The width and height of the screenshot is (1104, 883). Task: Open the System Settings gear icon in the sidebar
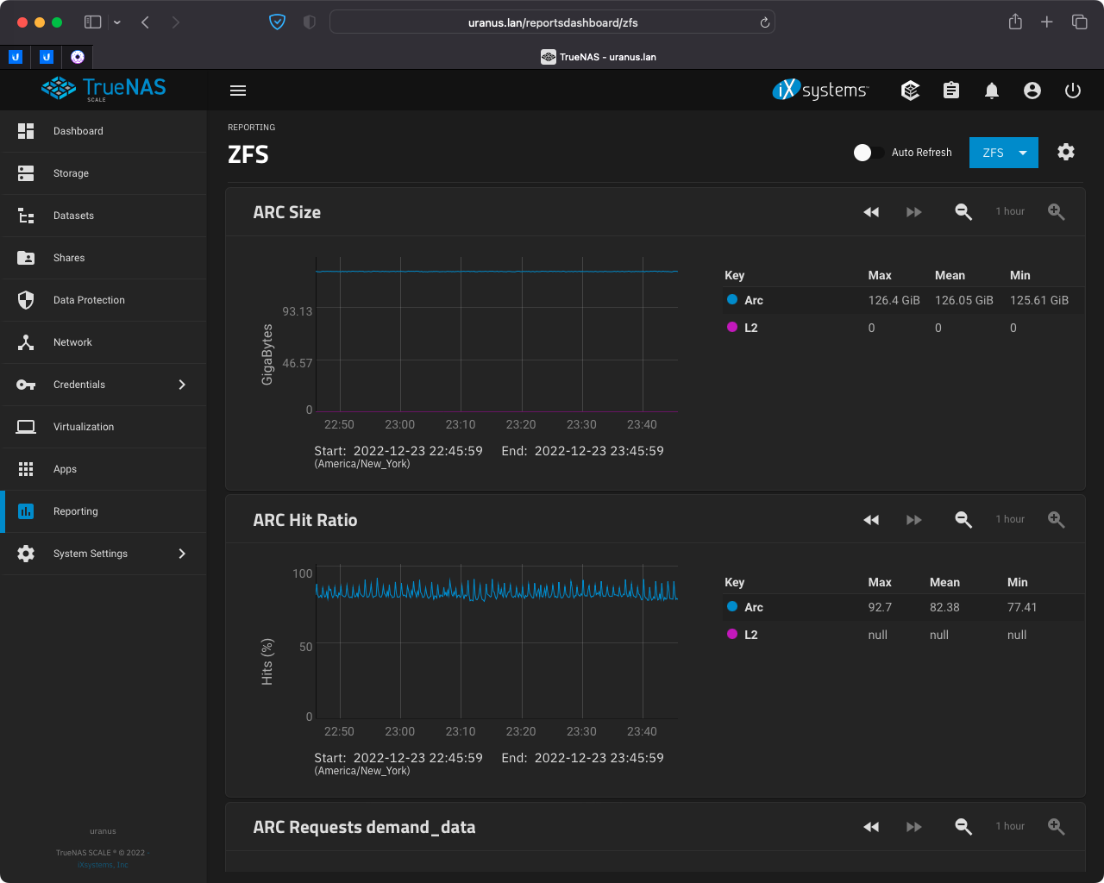coord(26,554)
